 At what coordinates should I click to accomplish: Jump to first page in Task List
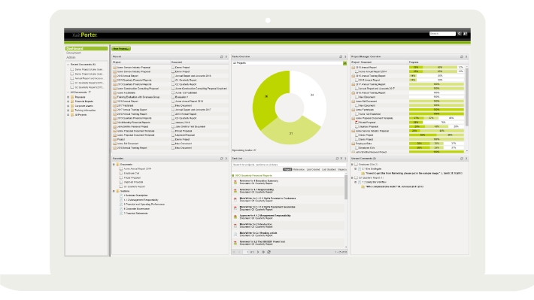coord(234,252)
